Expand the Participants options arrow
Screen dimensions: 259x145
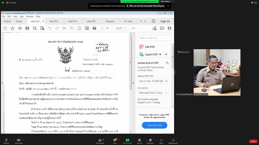point(107,140)
